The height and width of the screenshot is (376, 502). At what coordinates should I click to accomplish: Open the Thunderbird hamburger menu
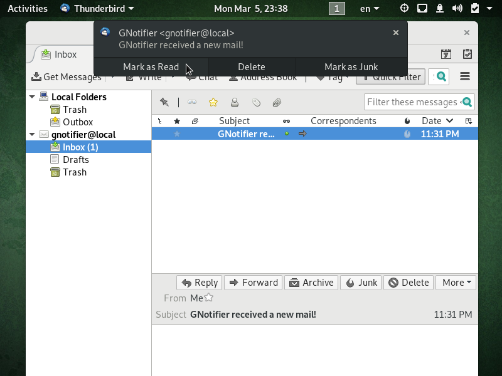tap(465, 76)
